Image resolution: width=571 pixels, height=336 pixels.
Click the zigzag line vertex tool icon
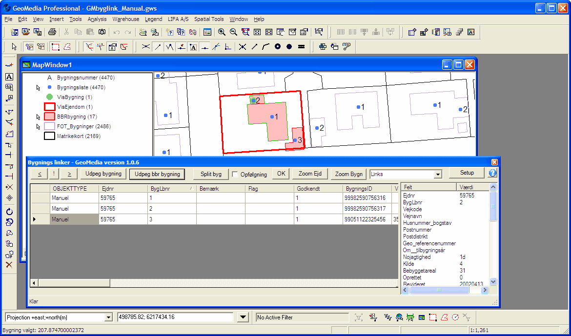(x=169, y=47)
